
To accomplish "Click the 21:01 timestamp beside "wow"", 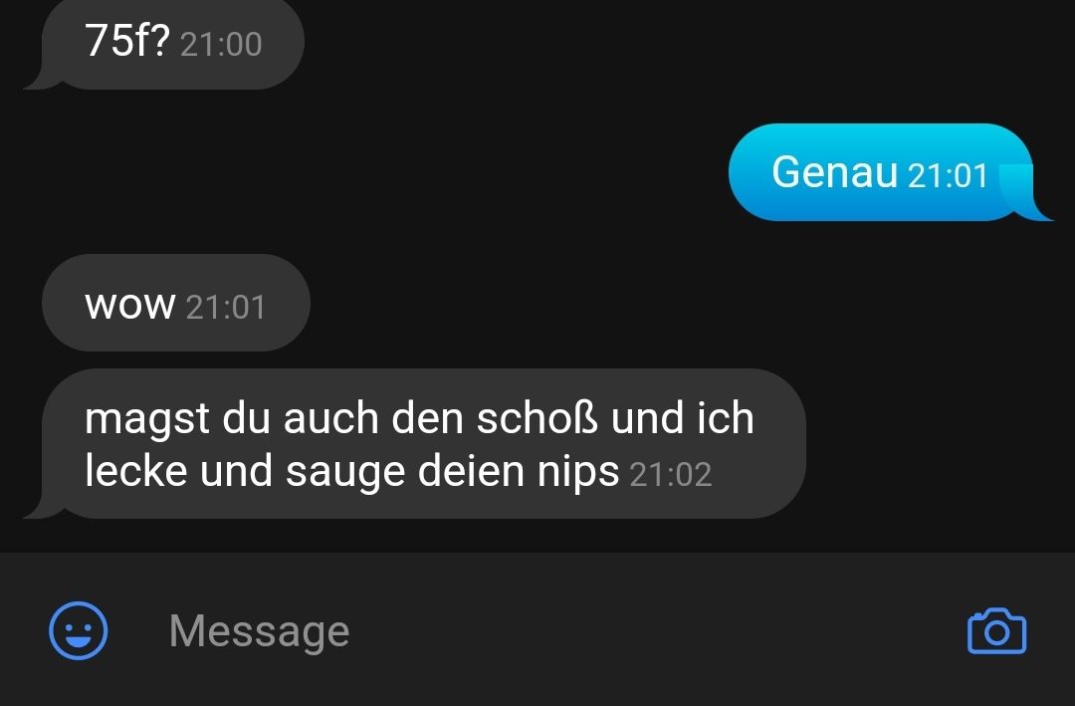I will click(x=226, y=307).
